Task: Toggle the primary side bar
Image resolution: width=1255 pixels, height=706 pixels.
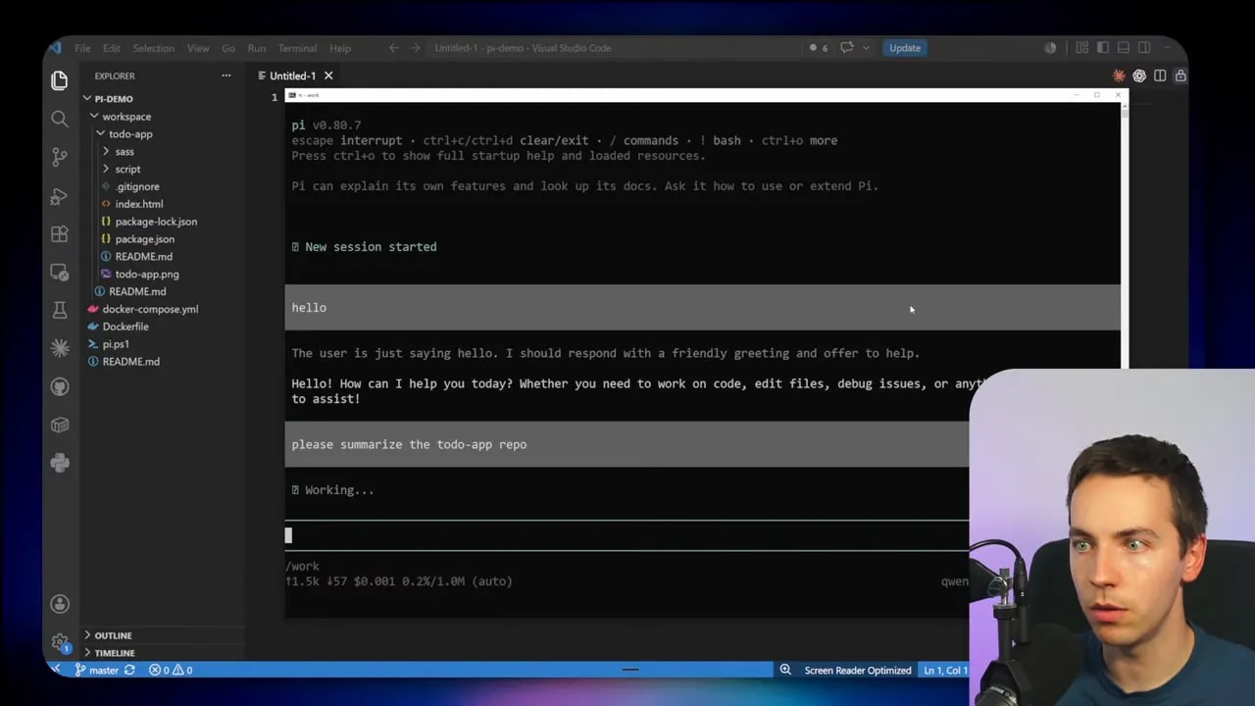Action: pos(1103,47)
